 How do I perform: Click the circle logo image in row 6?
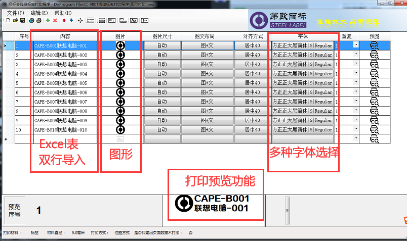point(120,92)
